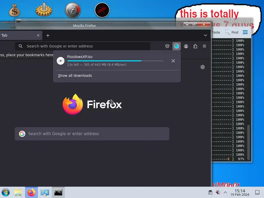Viewport: 264px width, 198px height.
Task: Click the PissdowsXP.iso file name
Action: [x=80, y=57]
